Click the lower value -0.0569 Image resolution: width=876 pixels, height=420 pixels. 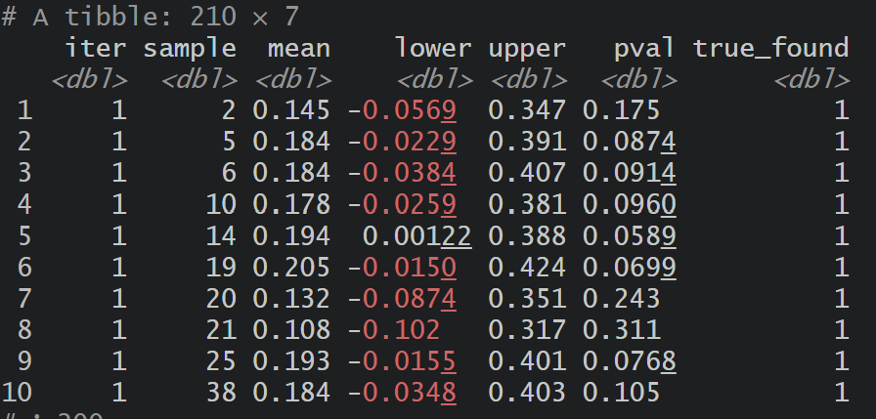point(402,111)
